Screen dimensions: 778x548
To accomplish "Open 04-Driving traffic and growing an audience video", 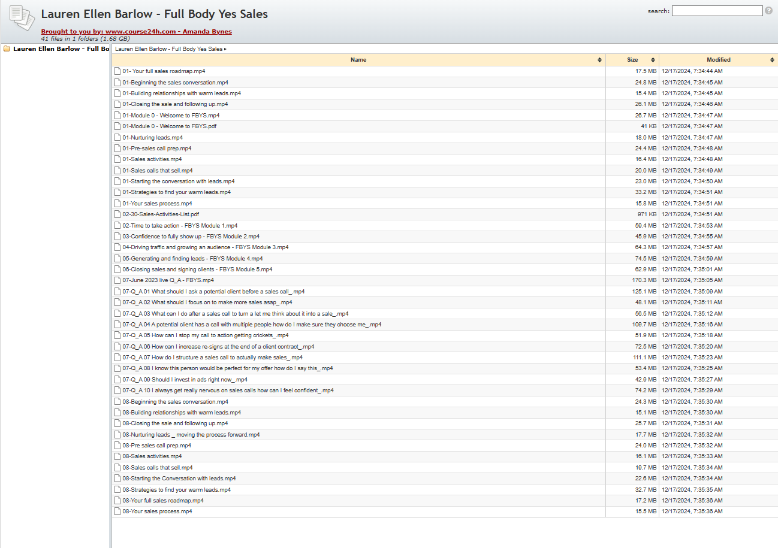I will point(205,247).
